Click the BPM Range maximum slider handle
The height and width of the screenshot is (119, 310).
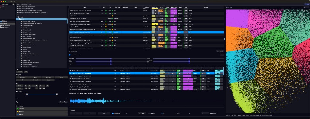tap(57, 94)
